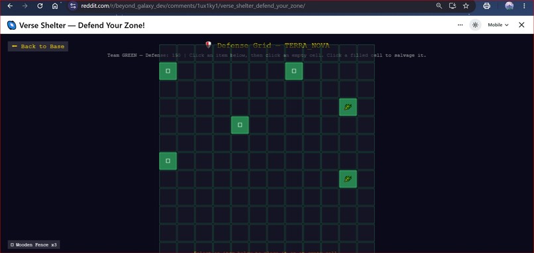The height and width of the screenshot is (253, 534).
Task: Click the empty cell right of the center fence
Action: (x=258, y=125)
